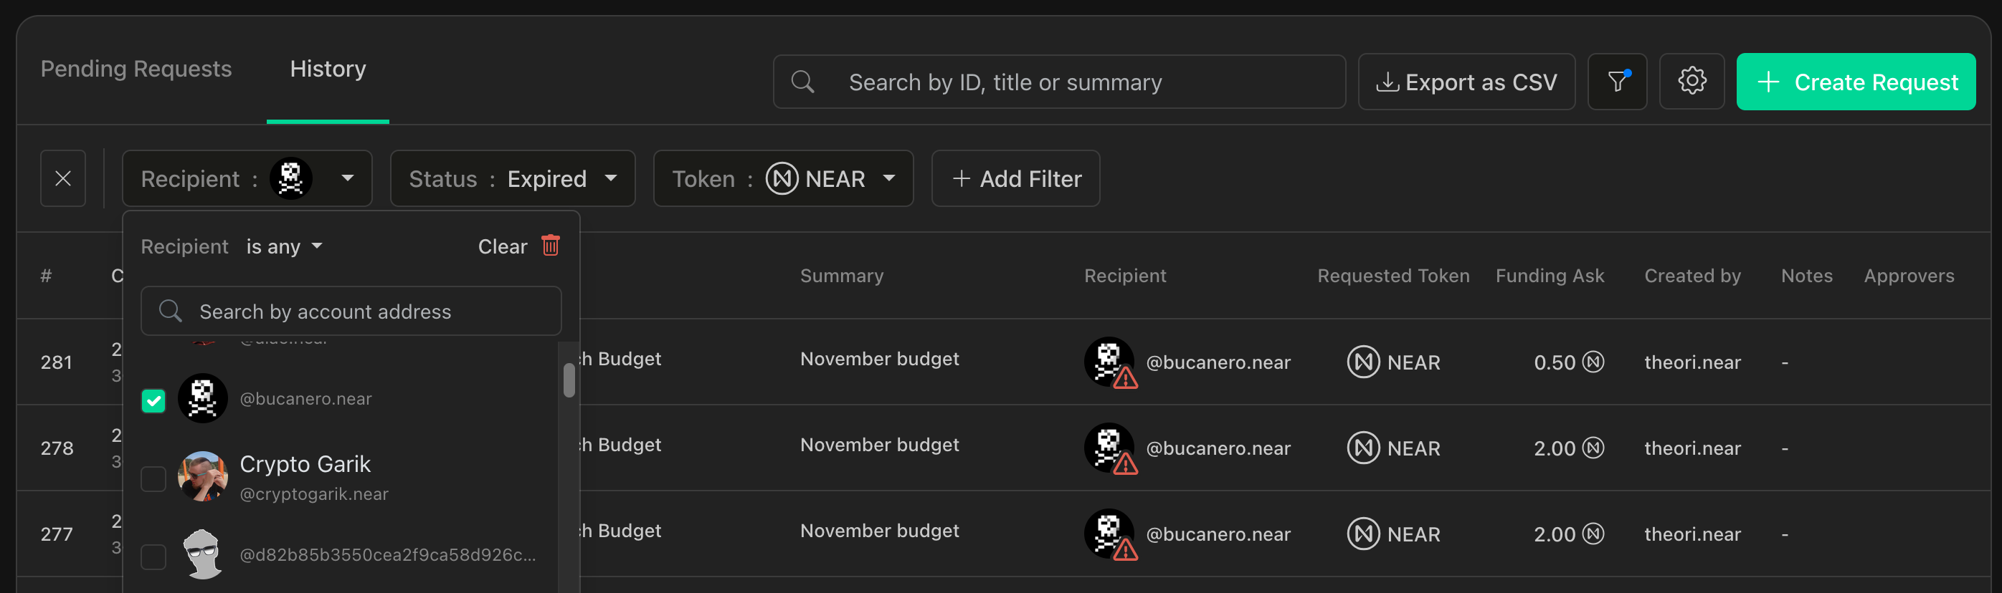Uncheck @bucanero.near checkbox
Screen dimensions: 2002x593
(153, 400)
